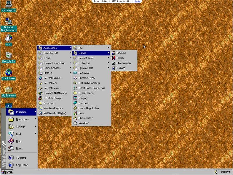Launch Hearts from the Games menu
Screen dimensions: 233x175
coord(123,58)
